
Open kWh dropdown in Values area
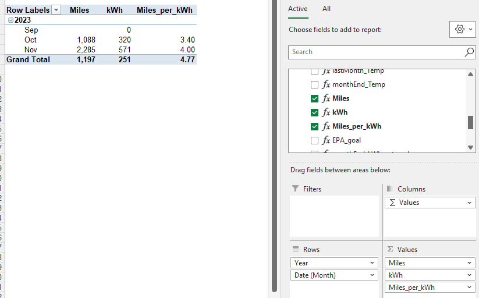coord(469,275)
